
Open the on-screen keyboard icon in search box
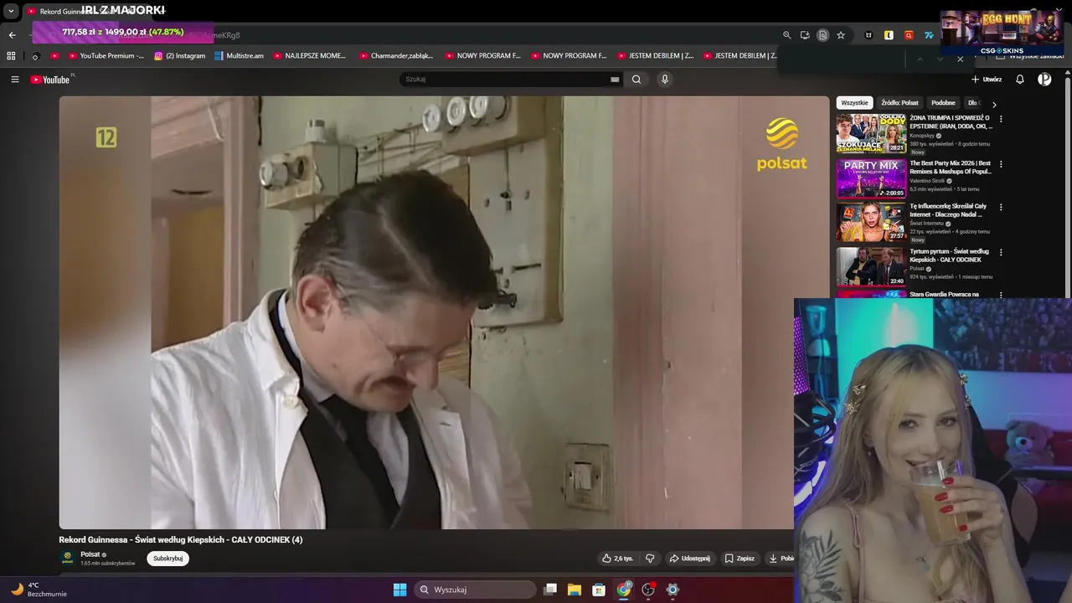pos(615,80)
